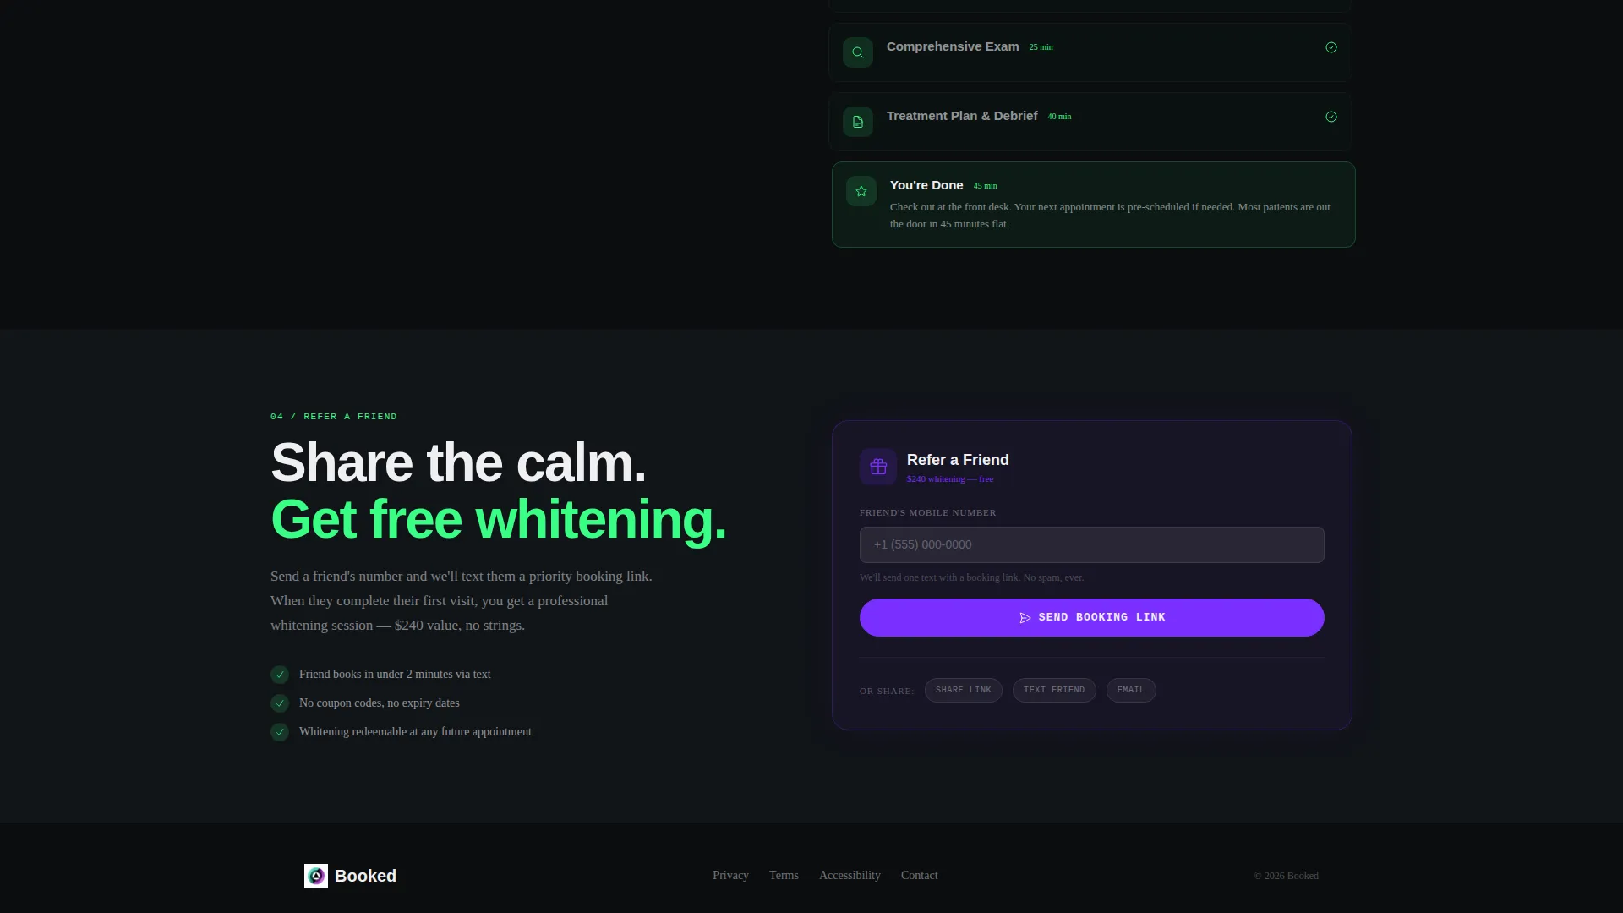The image size is (1623, 913).
Task: Collapse the You're Done step card
Action: [1094, 205]
